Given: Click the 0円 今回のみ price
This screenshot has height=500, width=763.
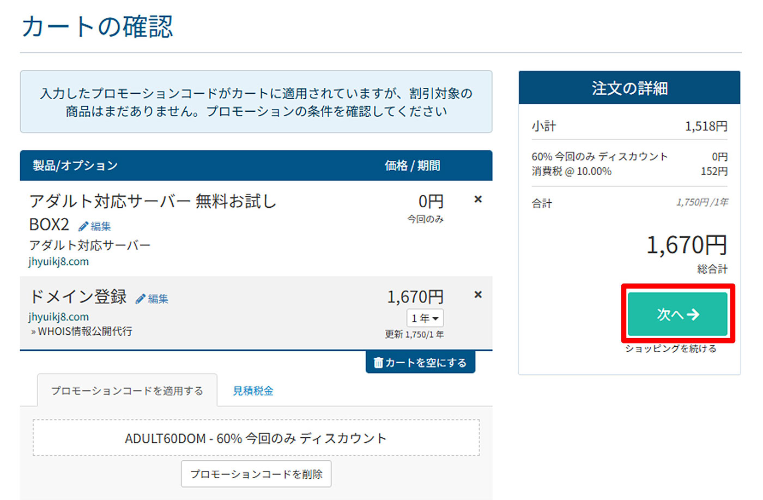Looking at the screenshot, I should [x=431, y=201].
